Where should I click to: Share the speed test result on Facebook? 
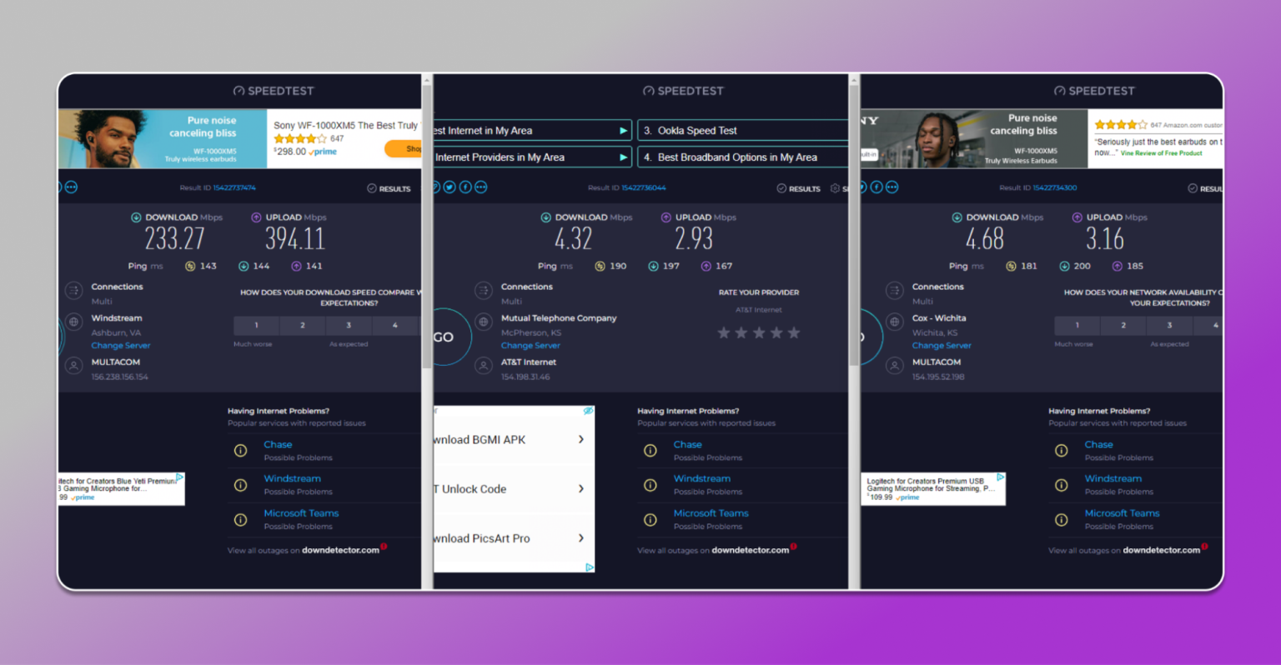pos(465,187)
